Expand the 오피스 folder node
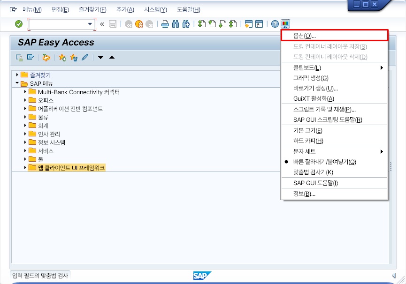 25,100
